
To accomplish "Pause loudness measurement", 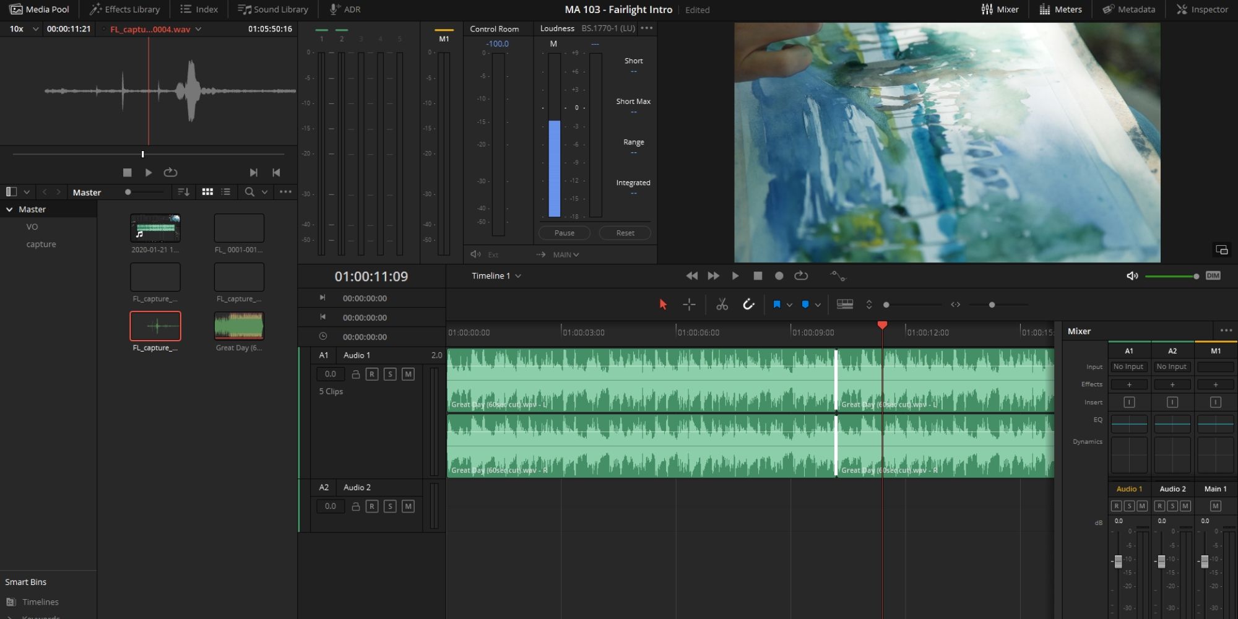I will [564, 233].
